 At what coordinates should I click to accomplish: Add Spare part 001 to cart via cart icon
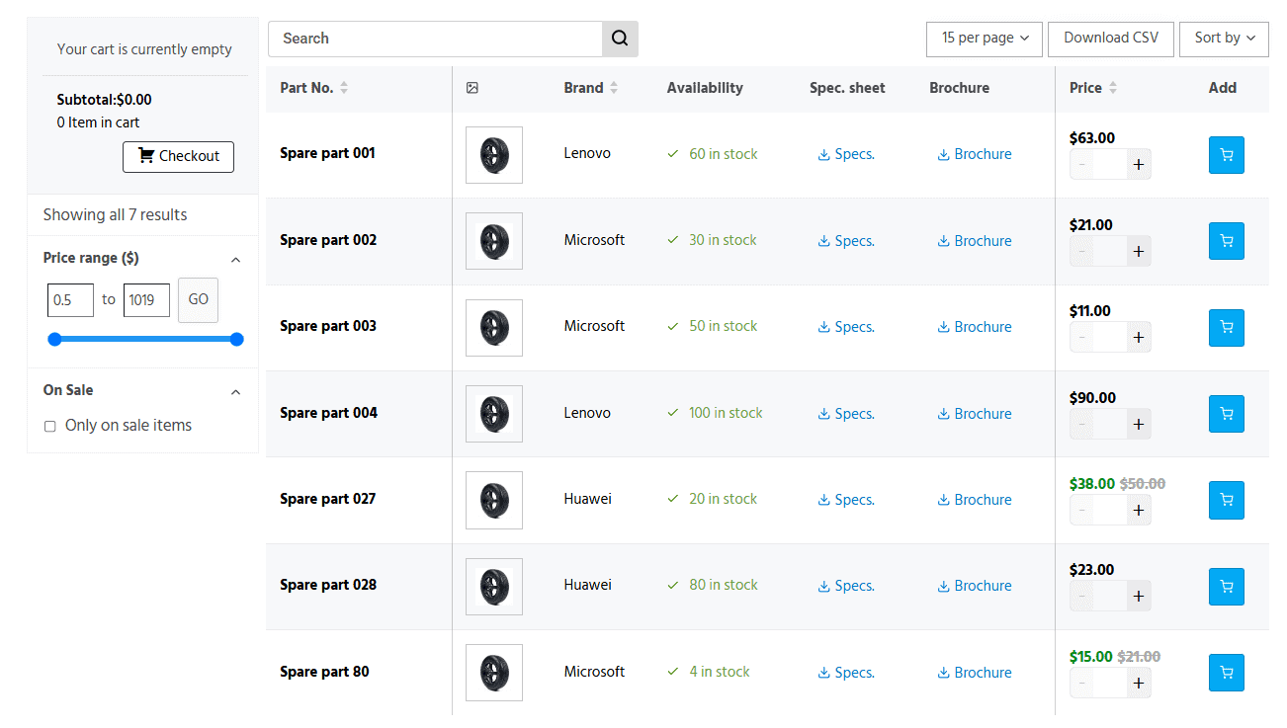pyautogui.click(x=1226, y=155)
